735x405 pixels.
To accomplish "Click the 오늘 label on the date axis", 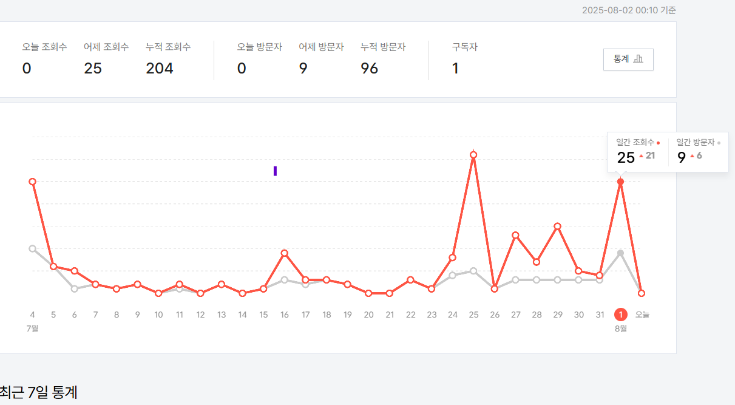I will [642, 315].
